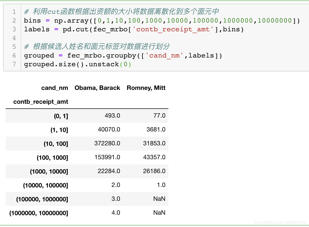309x227 pixels.
Task: Click the Romney value 26186.0
Action: tap(154, 171)
